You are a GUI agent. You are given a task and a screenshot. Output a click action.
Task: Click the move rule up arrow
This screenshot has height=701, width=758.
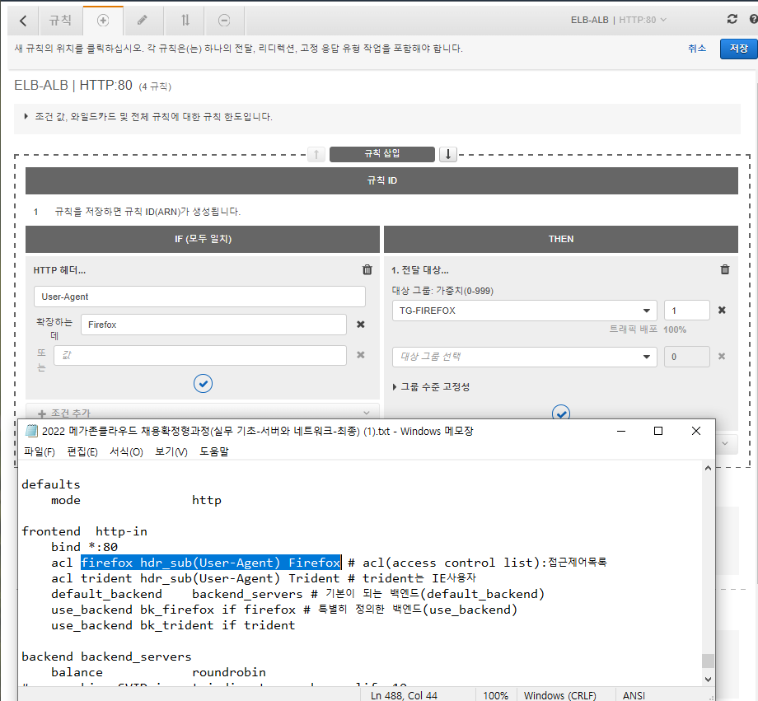(316, 154)
